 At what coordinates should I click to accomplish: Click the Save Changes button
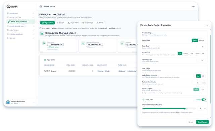pos(202,122)
